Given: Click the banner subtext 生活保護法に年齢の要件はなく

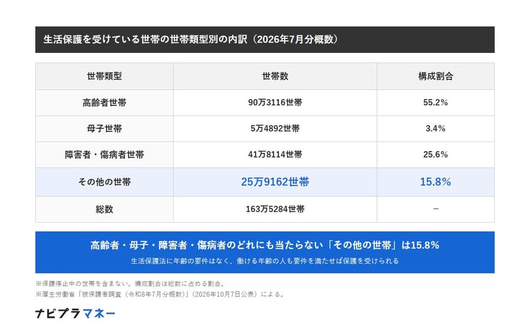Looking at the screenshot, I should tap(264, 261).
